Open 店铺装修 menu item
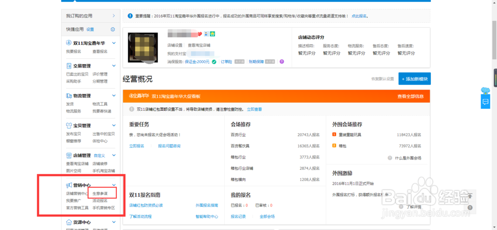The image size is (497, 230). (x=100, y=163)
